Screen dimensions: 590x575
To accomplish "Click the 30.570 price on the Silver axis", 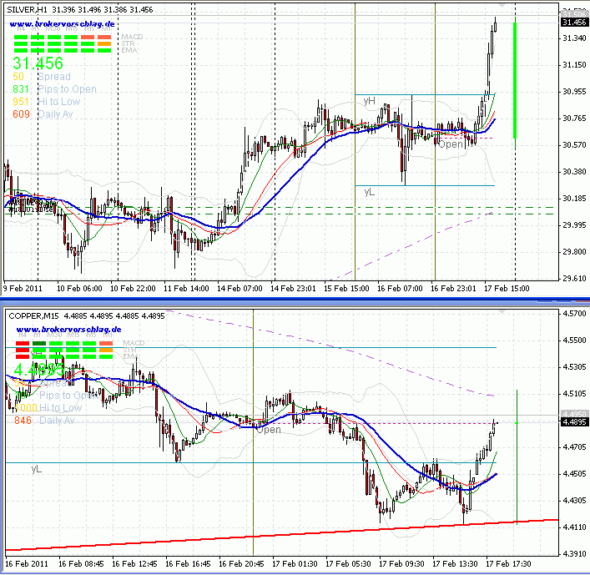I will coord(575,145).
